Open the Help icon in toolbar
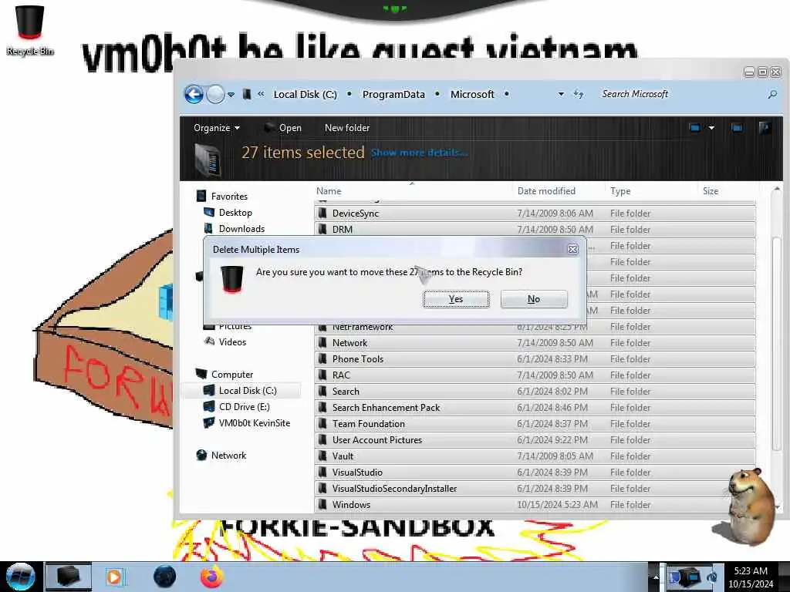The image size is (790, 592). [x=765, y=128]
